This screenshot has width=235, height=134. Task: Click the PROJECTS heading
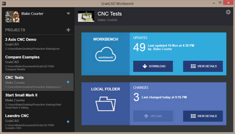click(x=15, y=30)
